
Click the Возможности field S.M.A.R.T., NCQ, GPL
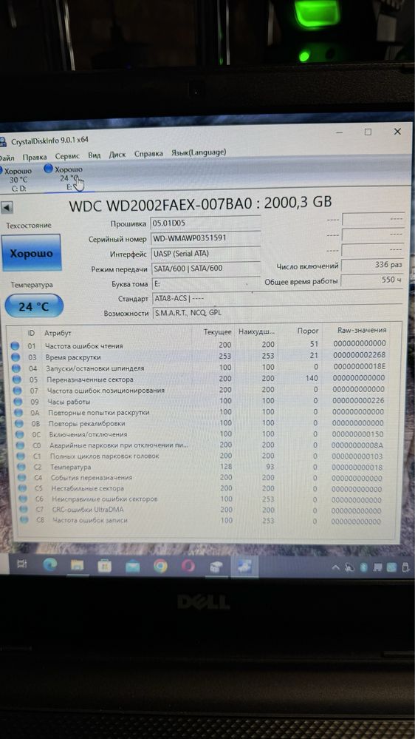(x=278, y=313)
